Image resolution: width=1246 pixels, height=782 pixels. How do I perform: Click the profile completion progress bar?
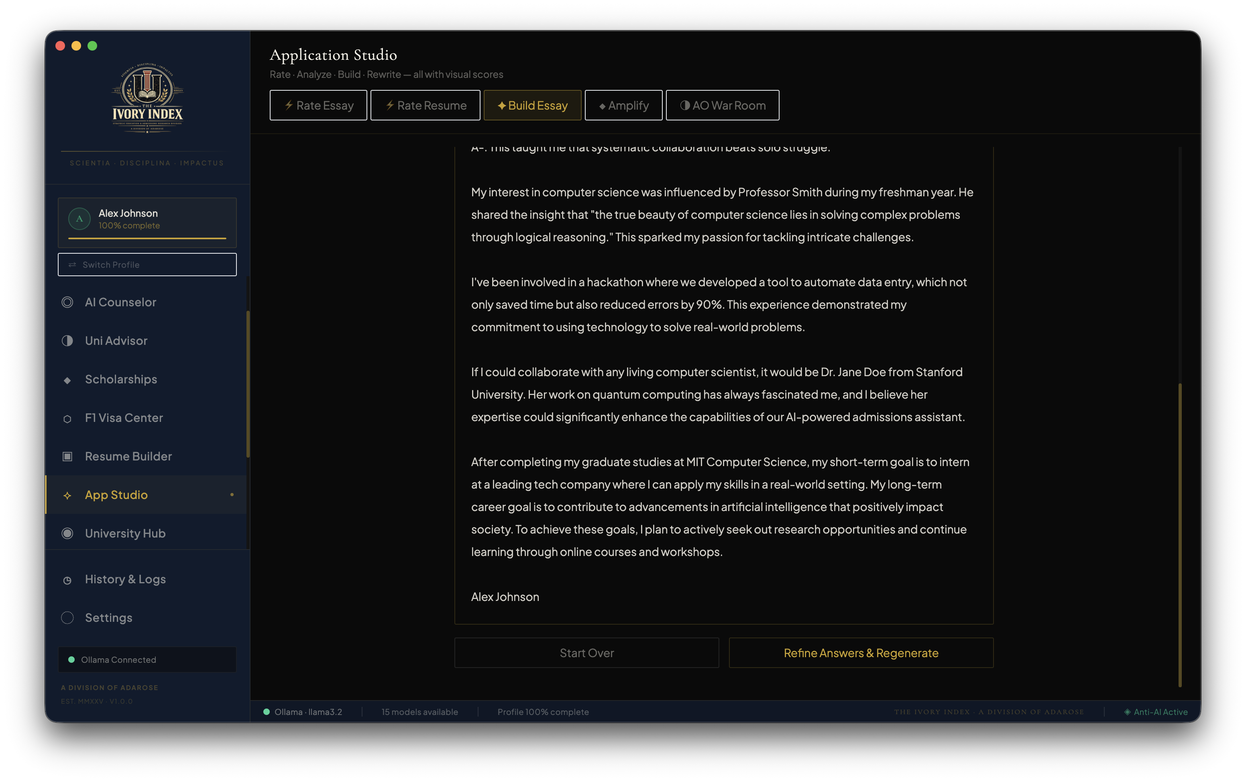pyautogui.click(x=147, y=238)
